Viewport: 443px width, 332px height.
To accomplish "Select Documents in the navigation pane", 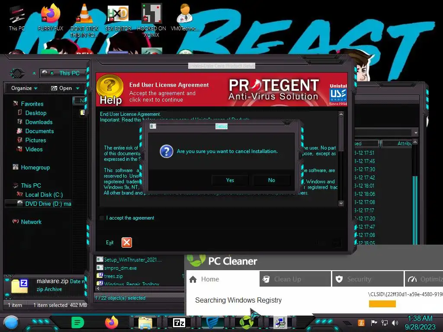I will [39, 131].
